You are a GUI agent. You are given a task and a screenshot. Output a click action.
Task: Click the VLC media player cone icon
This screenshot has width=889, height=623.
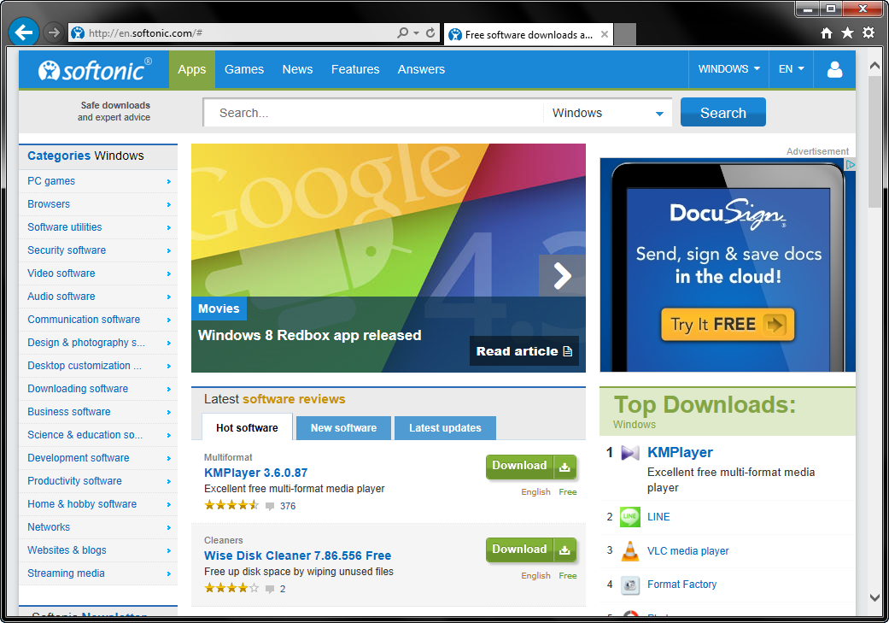[630, 551]
